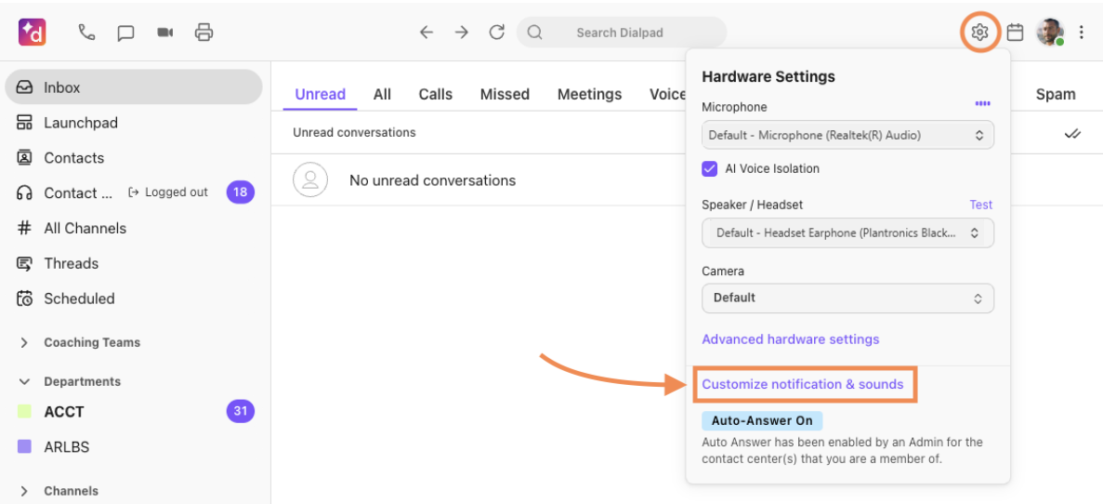This screenshot has width=1103, height=504.
Task: Open the settings gear icon
Action: [980, 32]
